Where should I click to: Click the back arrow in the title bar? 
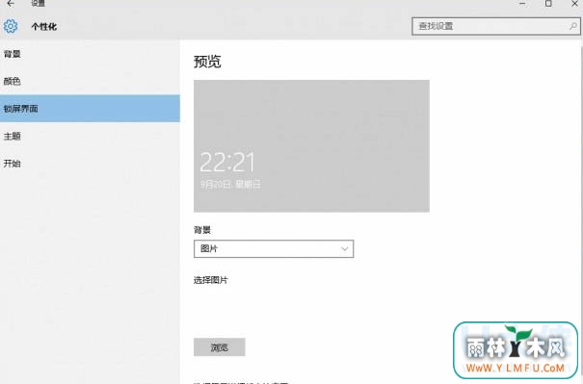coord(11,3)
